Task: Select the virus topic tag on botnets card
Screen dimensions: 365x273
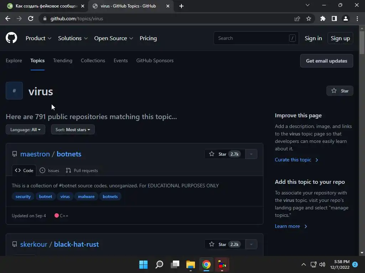Action: click(x=65, y=196)
